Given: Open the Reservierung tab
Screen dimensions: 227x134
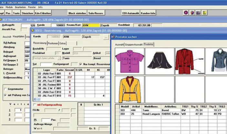Looking at the screenshot, I should click(x=40, y=43).
